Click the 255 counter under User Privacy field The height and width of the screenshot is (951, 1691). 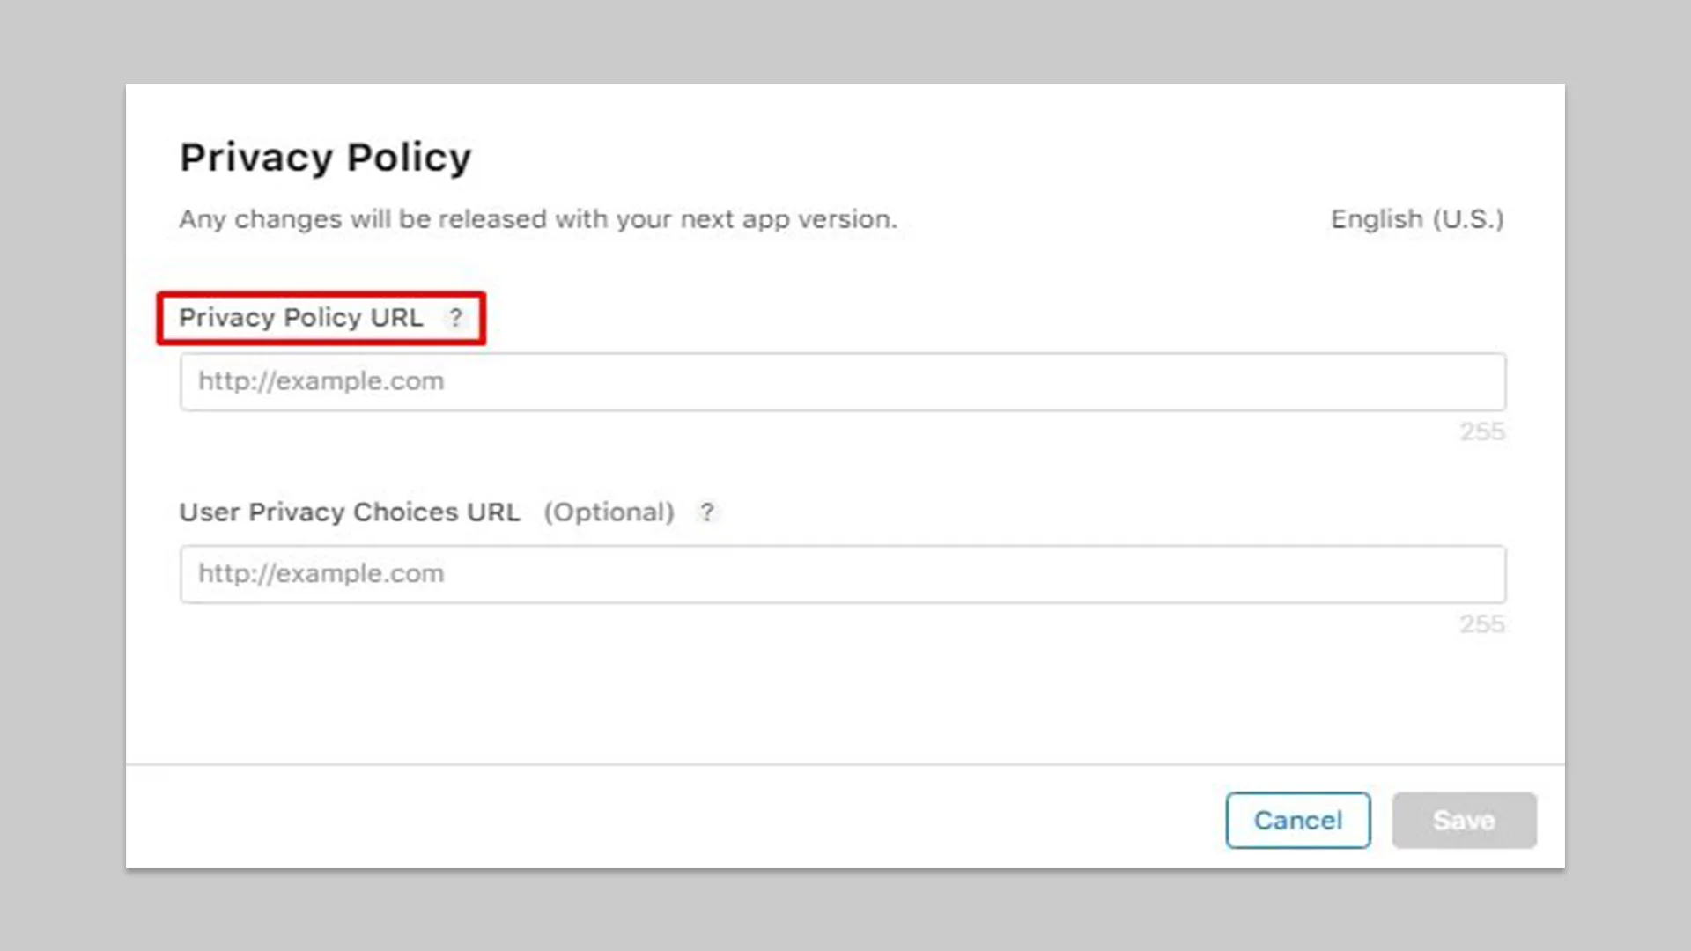click(1481, 623)
